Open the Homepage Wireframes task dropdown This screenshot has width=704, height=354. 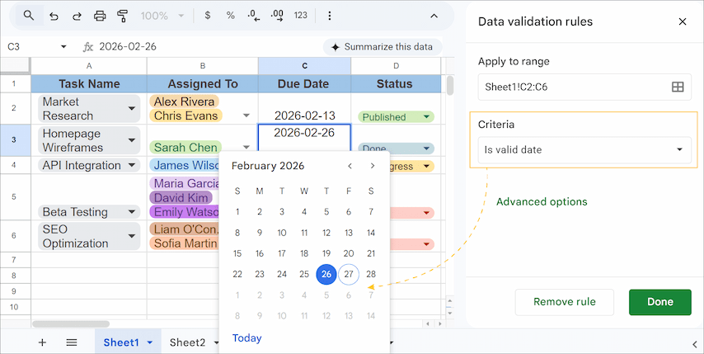point(132,140)
